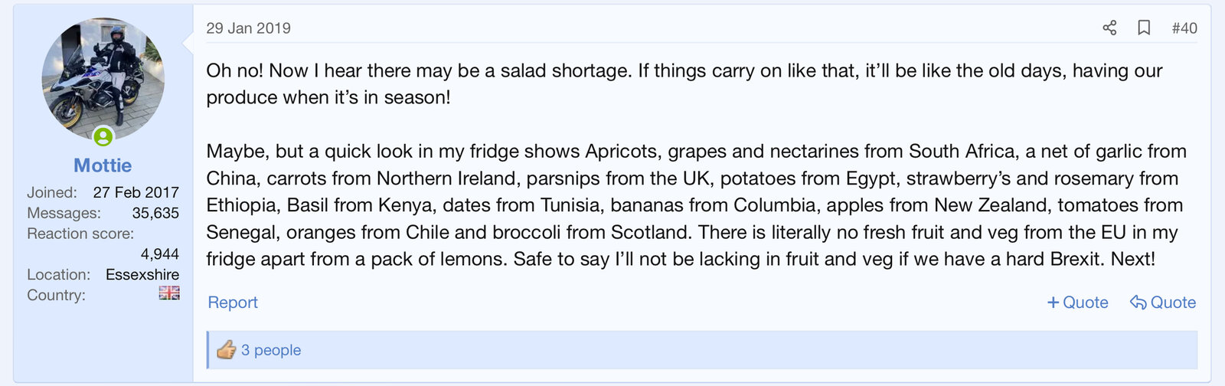
Task: Click the 27 Feb 2017 joined date
Action: click(x=136, y=192)
